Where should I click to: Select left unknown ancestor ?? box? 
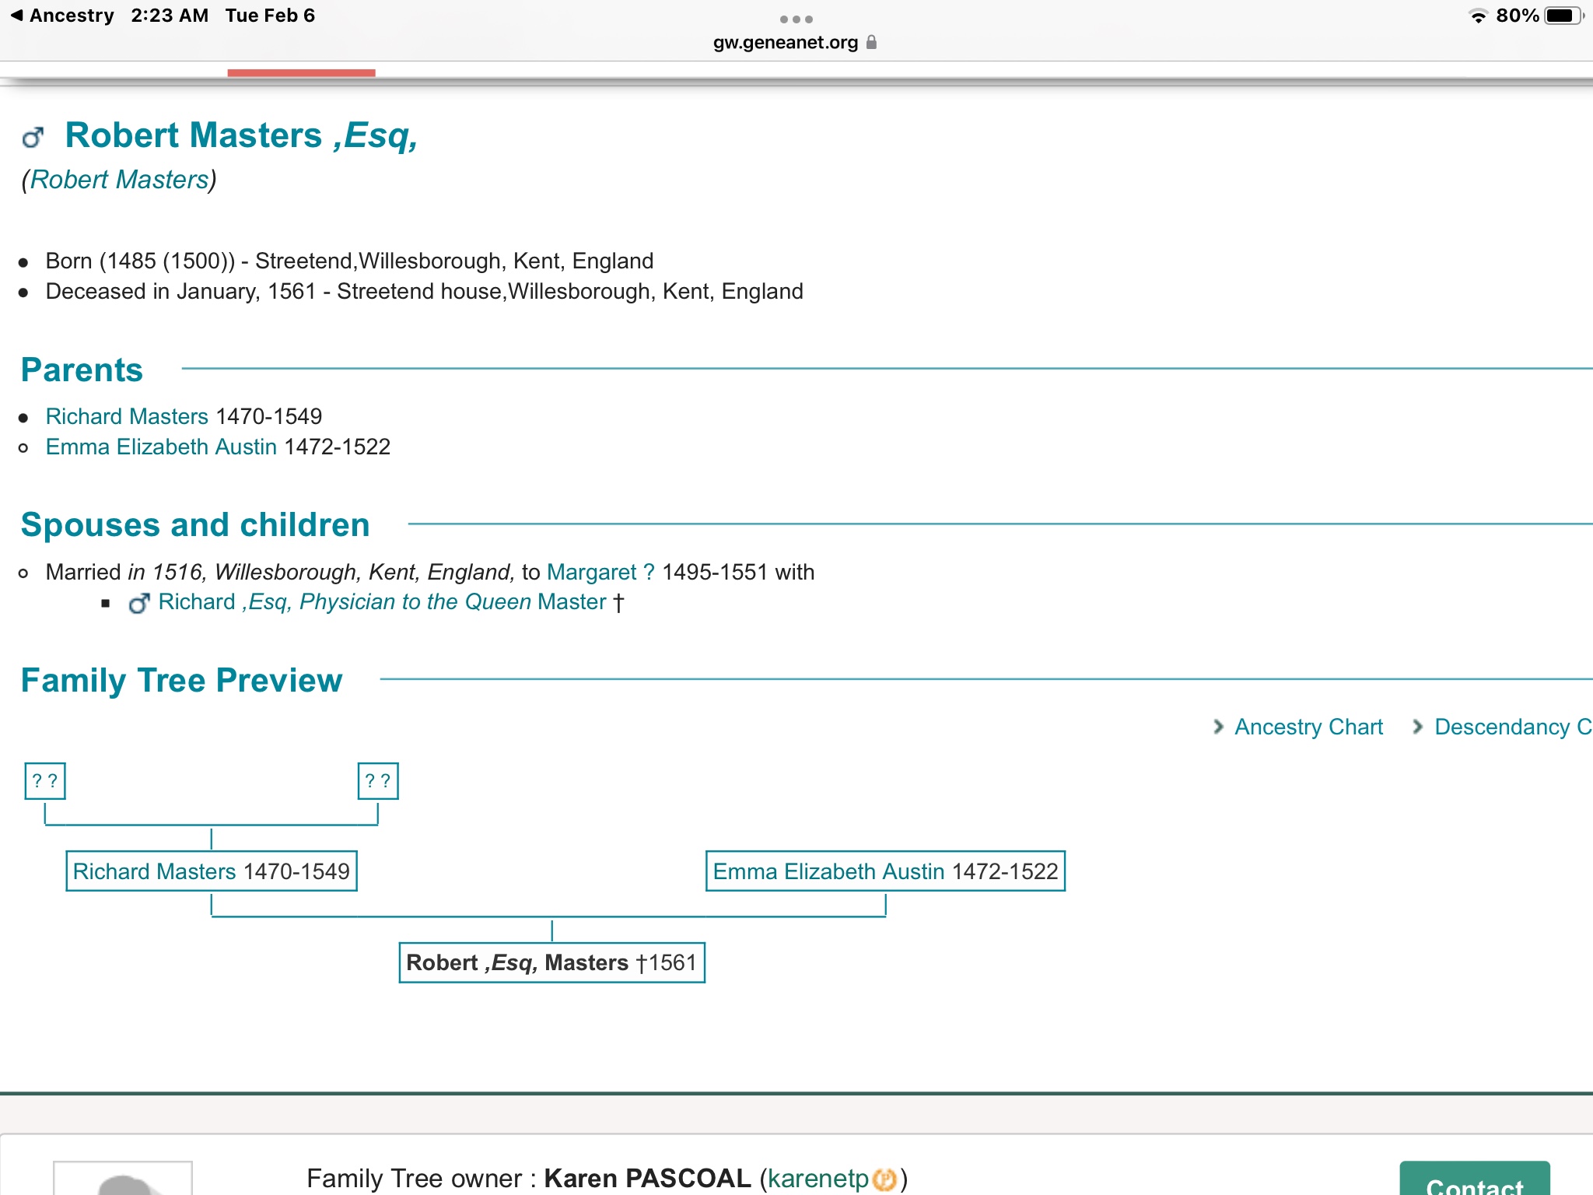[45, 781]
